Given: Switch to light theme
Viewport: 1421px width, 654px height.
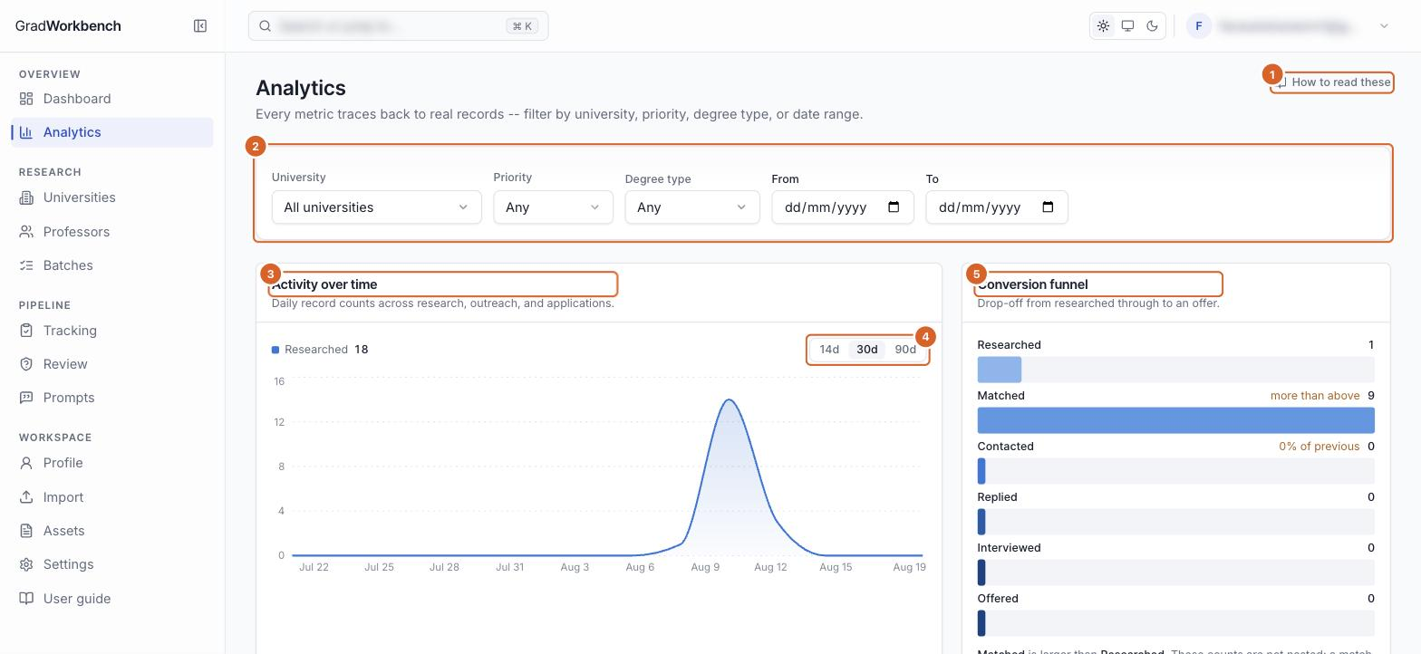Looking at the screenshot, I should click(x=1103, y=26).
